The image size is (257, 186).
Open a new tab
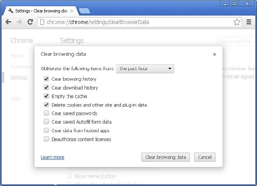[x=85, y=11]
